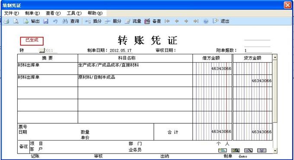Jump to first voucher arrow
294x160 pixels.
point(167,21)
